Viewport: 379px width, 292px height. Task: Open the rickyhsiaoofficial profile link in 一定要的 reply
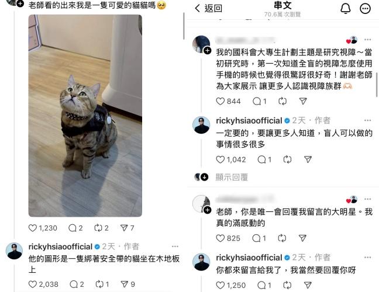click(x=249, y=120)
